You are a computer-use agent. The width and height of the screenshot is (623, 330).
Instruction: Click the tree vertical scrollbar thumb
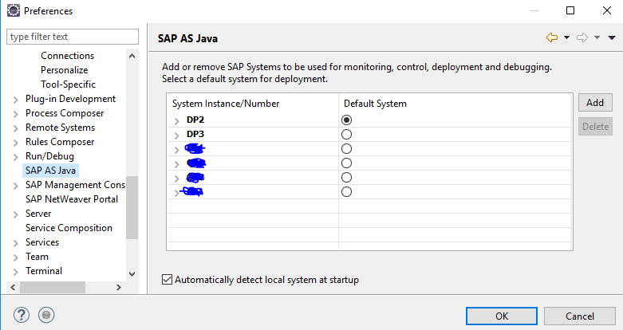click(132, 207)
